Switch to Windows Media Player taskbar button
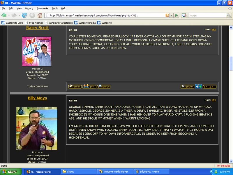The image size is (233, 175). [x=114, y=171]
